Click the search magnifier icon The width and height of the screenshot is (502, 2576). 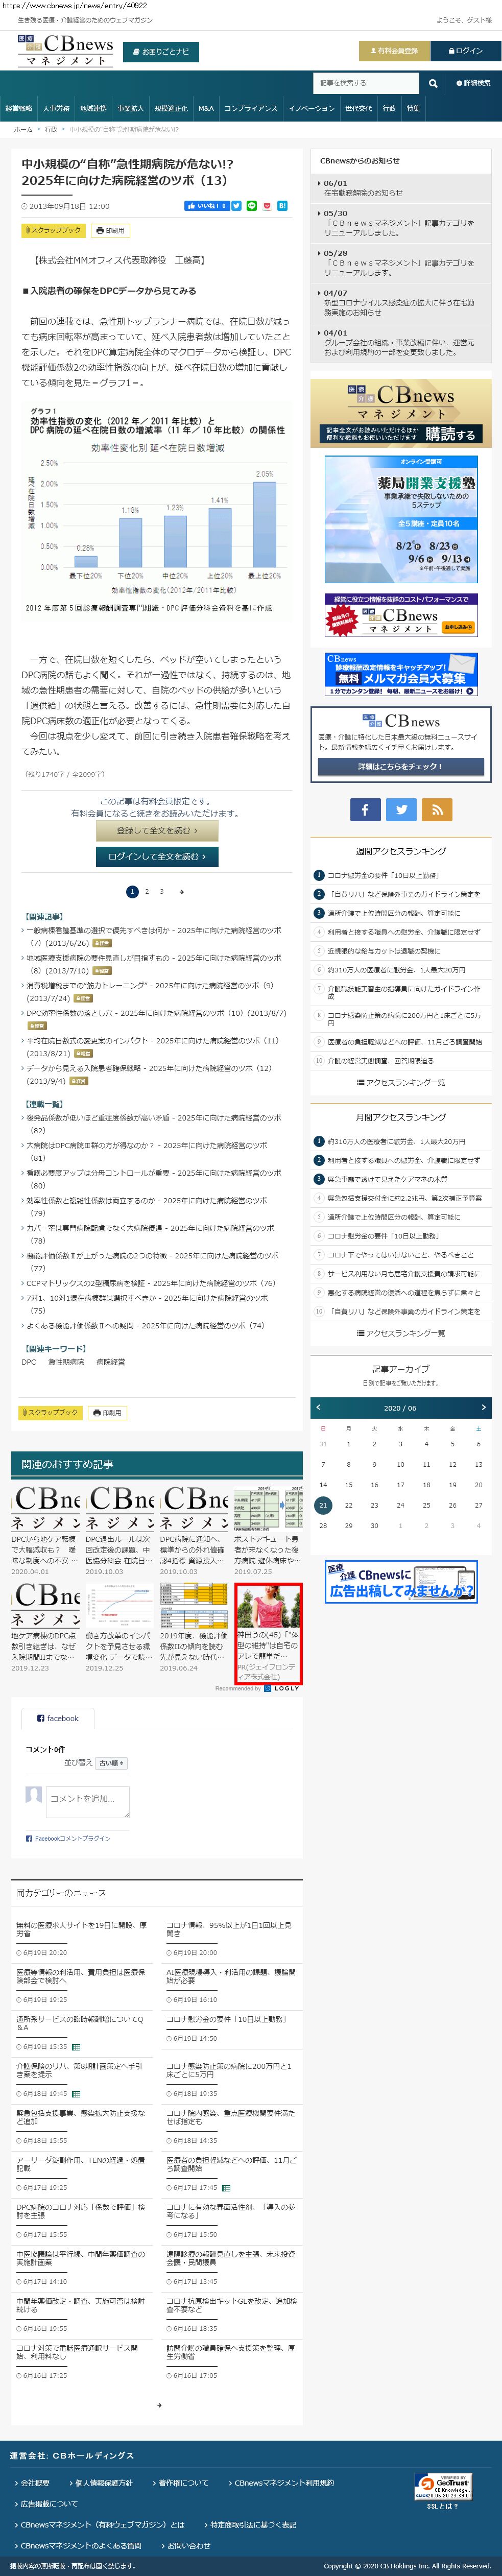click(432, 84)
